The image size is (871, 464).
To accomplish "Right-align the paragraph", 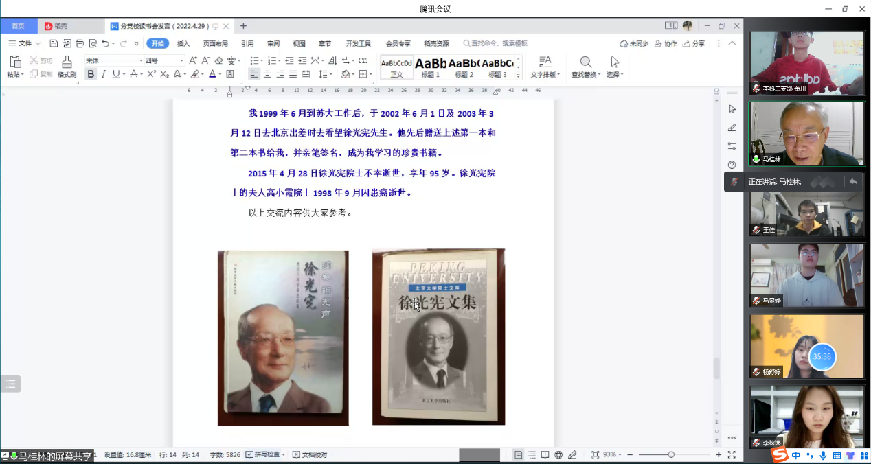I will point(280,74).
